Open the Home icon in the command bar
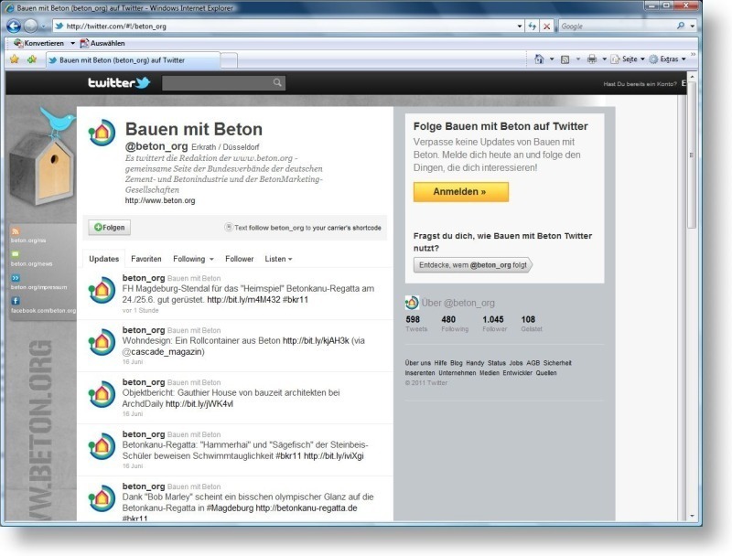The image size is (732, 556). click(539, 59)
